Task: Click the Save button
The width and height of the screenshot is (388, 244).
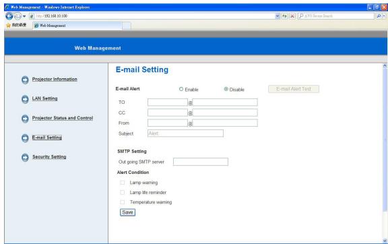Action: coord(127,212)
